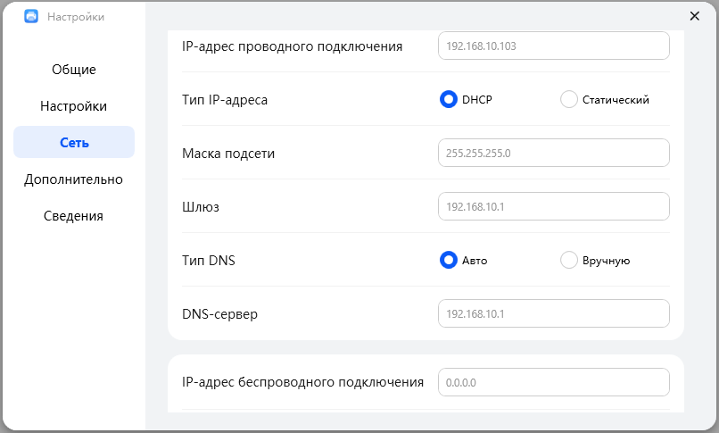Open the Общие settings section
719x433 pixels.
tap(73, 70)
